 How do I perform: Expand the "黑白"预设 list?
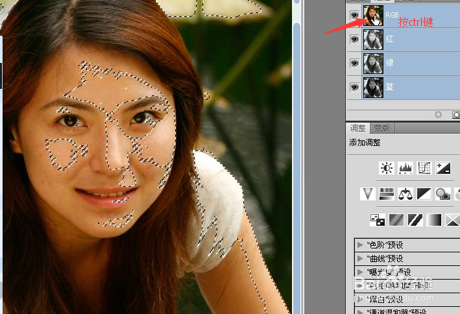pyautogui.click(x=360, y=299)
